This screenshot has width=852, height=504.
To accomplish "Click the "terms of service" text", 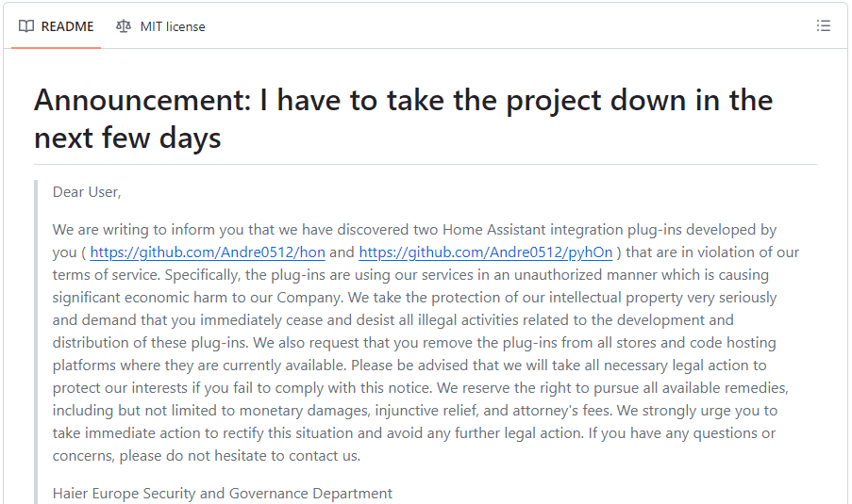I will pos(101,275).
